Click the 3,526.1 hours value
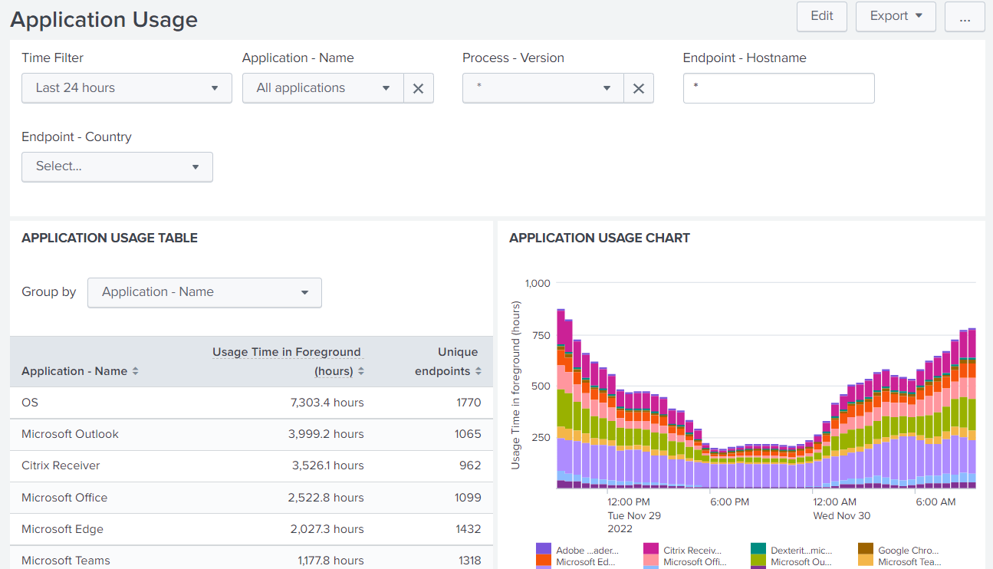 pyautogui.click(x=328, y=465)
